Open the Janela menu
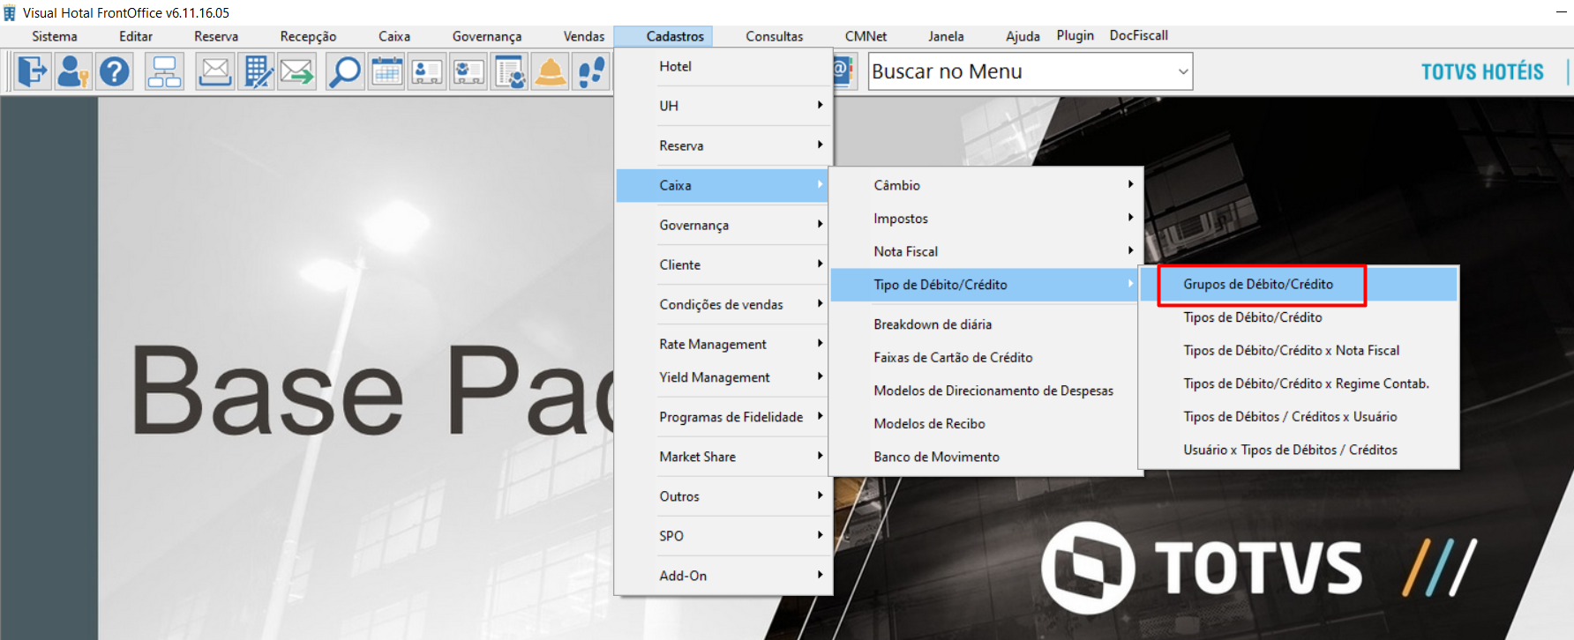This screenshot has width=1574, height=640. click(946, 36)
